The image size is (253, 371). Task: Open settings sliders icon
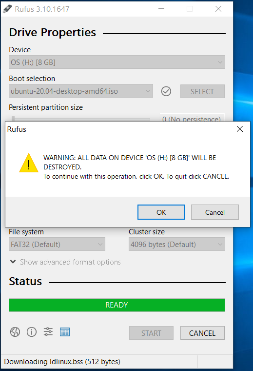[x=48, y=332]
